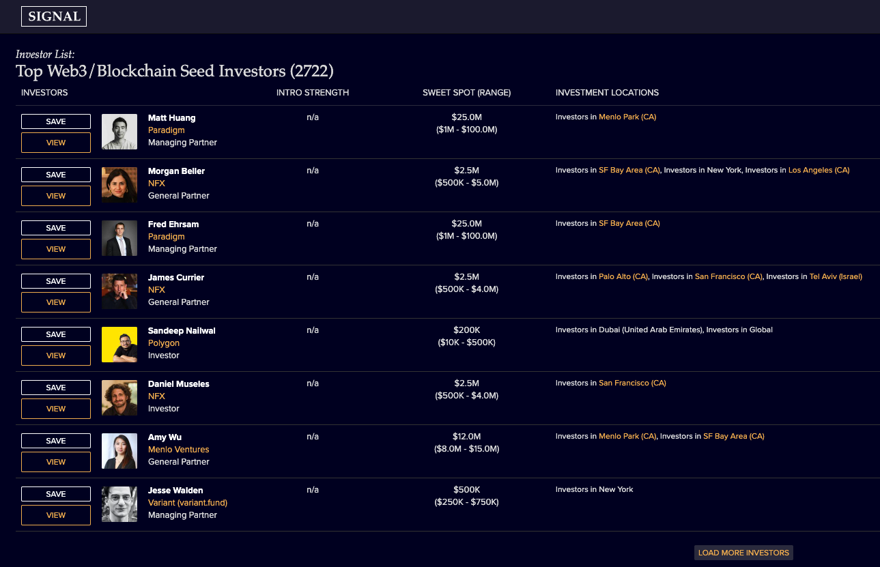Click Morgan Beller's name
The height and width of the screenshot is (567, 880).
point(176,171)
